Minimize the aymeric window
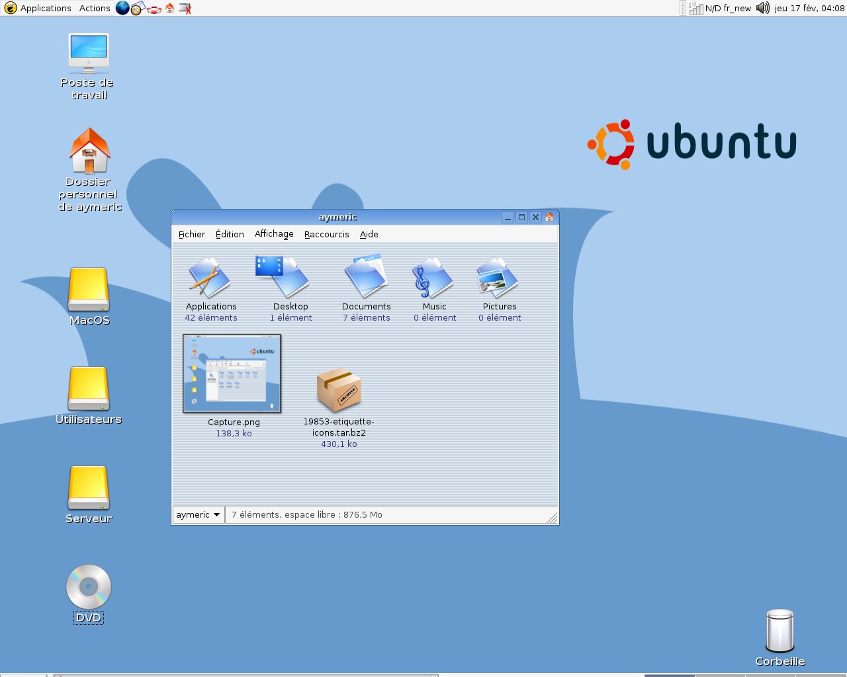 [508, 217]
